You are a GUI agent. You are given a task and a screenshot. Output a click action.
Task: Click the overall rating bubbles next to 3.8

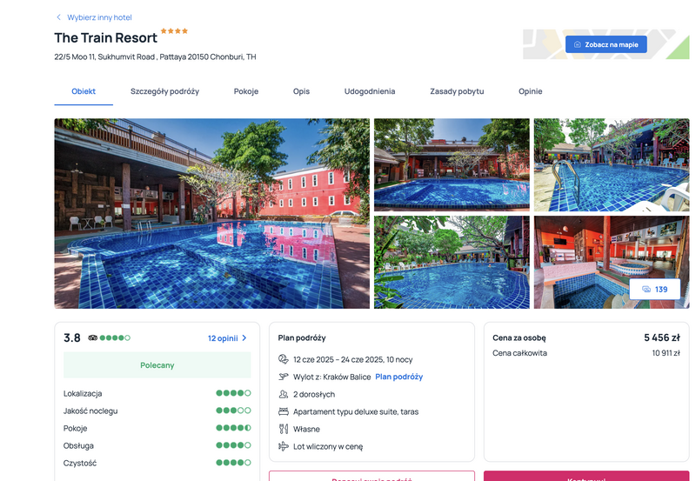pyautogui.click(x=115, y=337)
